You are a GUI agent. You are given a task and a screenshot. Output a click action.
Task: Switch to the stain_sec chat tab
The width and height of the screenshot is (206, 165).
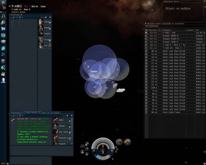(47, 113)
